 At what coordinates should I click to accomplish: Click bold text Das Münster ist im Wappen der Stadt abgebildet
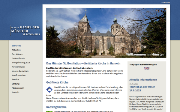(70, 68)
